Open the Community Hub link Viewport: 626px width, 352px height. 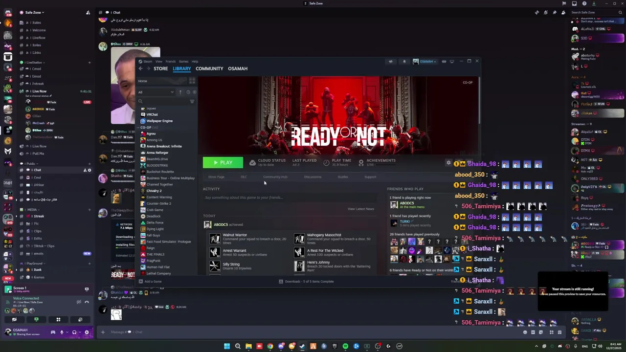pyautogui.click(x=275, y=177)
